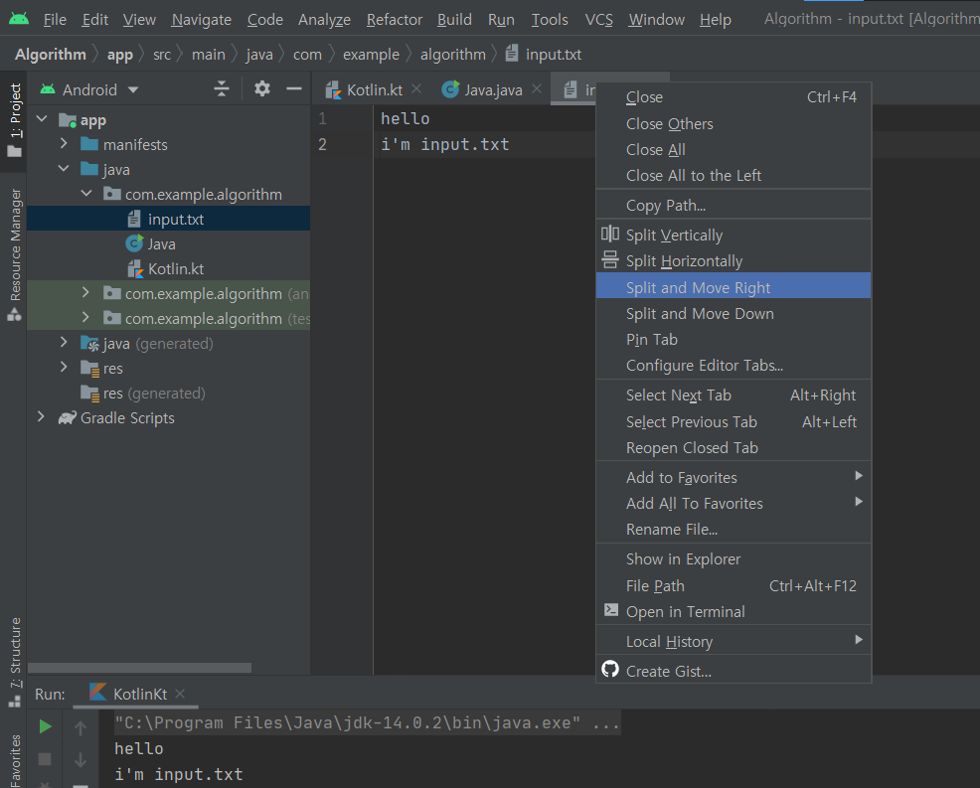Open the Build menu

point(454,20)
